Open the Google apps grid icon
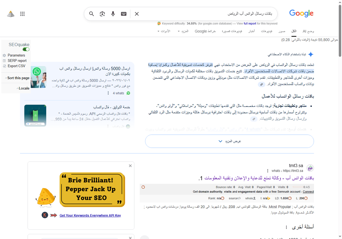This screenshot has height=239, width=342. tap(22, 14)
